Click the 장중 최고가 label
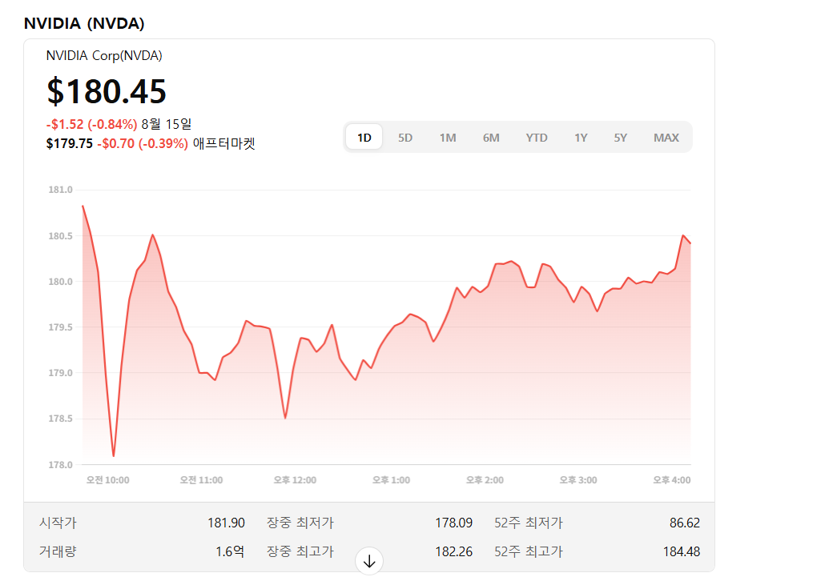Viewport: 837px width, 585px height. (x=300, y=551)
